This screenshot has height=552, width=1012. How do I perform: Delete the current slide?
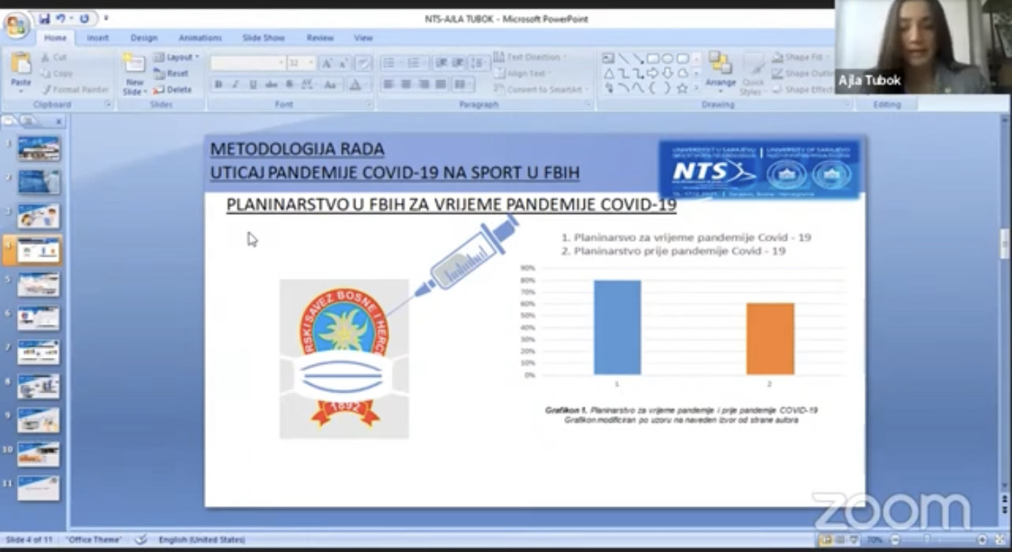point(173,90)
